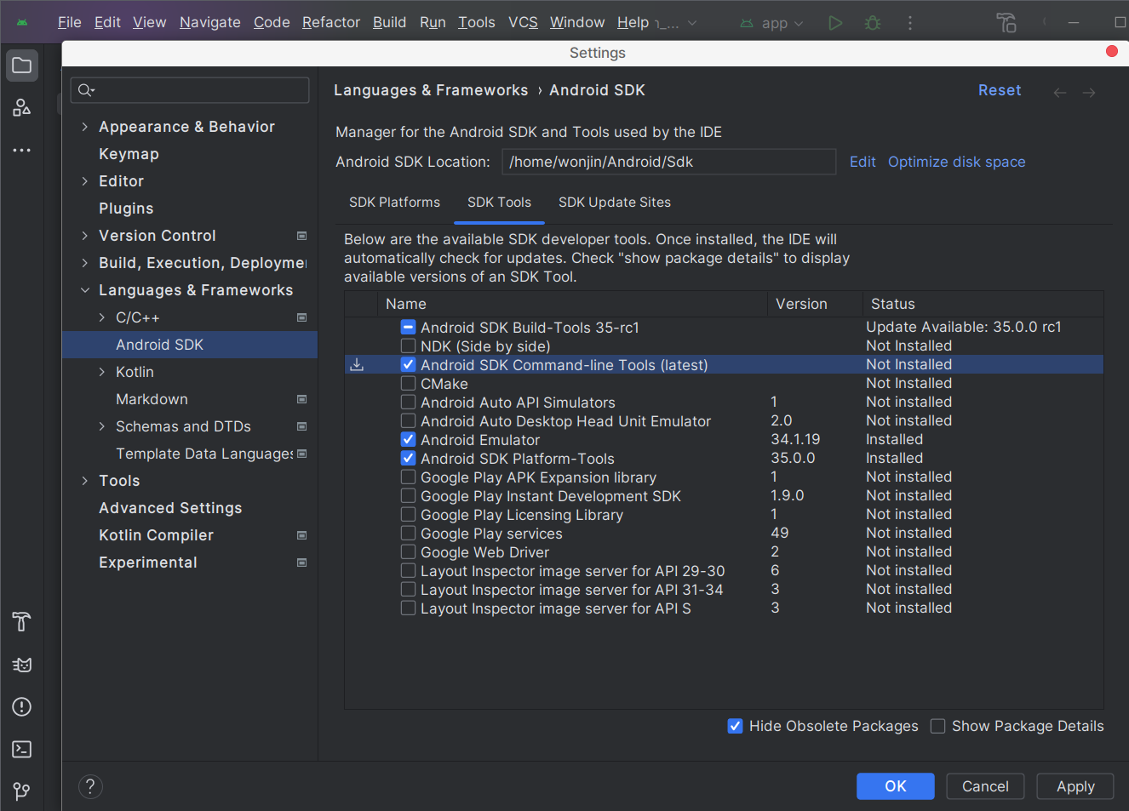The height and width of the screenshot is (811, 1129).
Task: Click the project-level icon next to Kotlin Compiler
Action: click(301, 535)
